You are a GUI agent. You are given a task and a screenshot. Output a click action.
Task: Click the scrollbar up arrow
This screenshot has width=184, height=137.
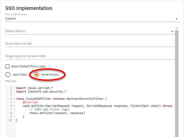tap(177, 28)
